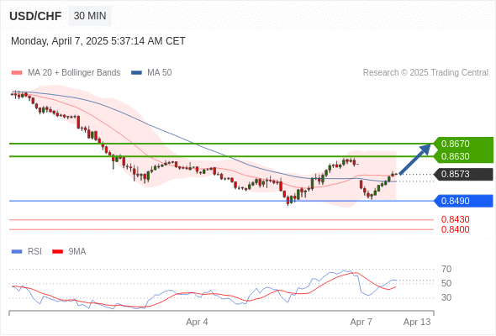
Task: Click the 0.8430 support price label
Action: click(x=455, y=219)
